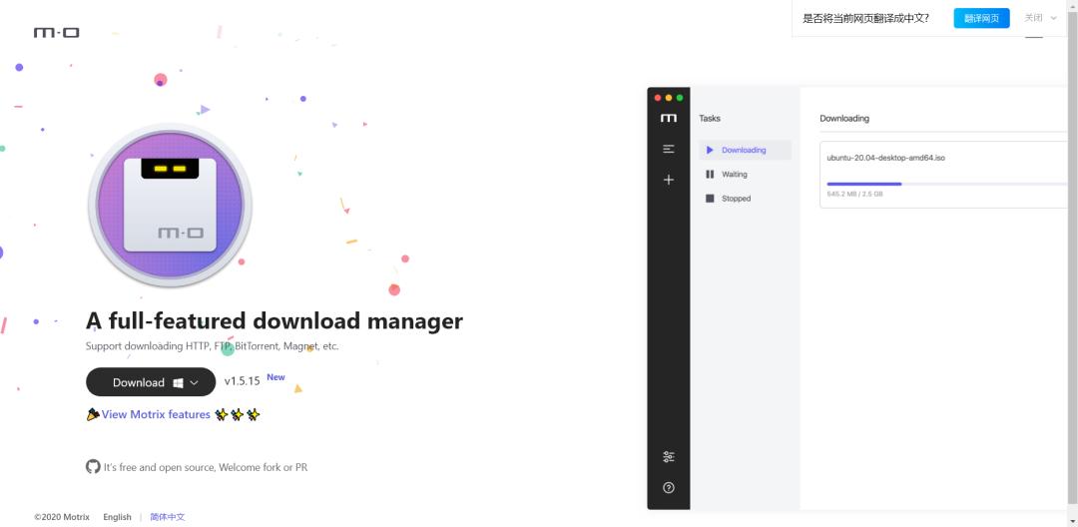Click the translate-to-Chinese prompt text
Screen dimensions: 1078x527
(865, 19)
